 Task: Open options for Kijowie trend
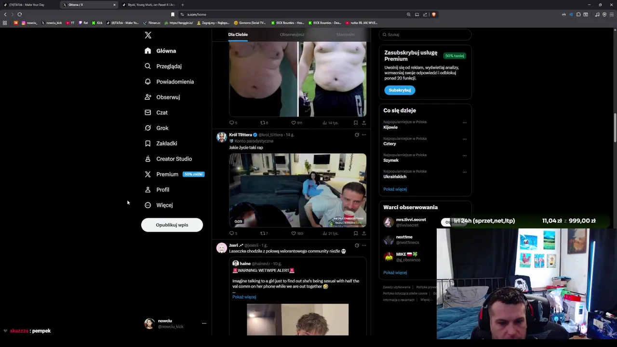(x=465, y=122)
